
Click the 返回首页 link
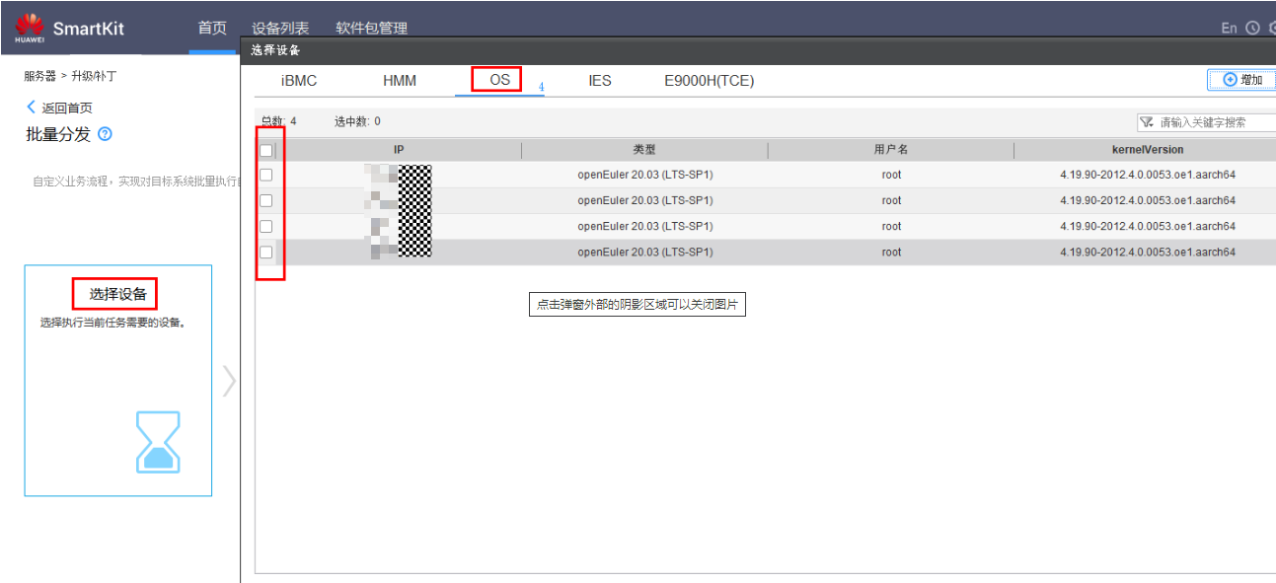click(x=59, y=108)
